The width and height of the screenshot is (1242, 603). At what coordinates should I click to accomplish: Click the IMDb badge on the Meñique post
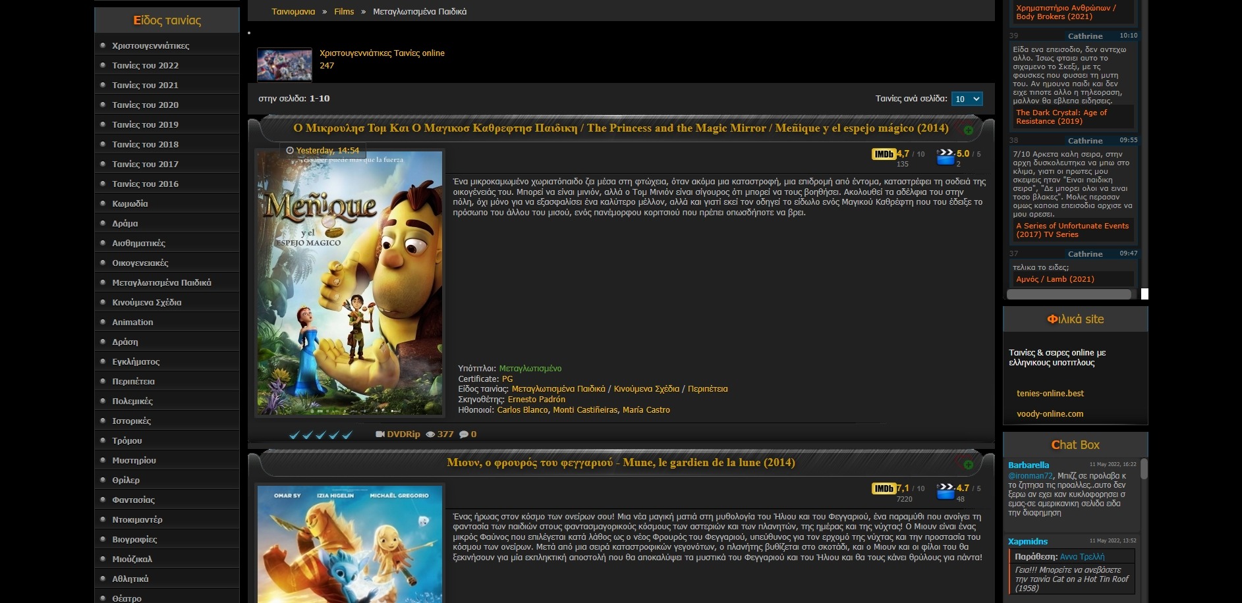coord(883,154)
